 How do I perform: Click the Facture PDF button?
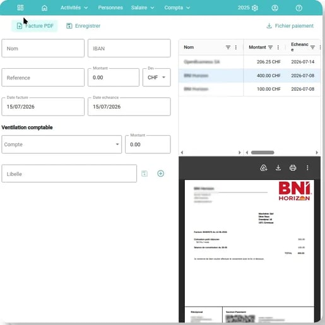[35, 26]
